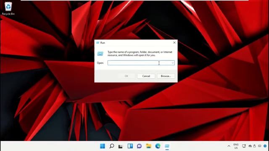Open the blue notification badge
269x151 pixels.
click(265, 146)
